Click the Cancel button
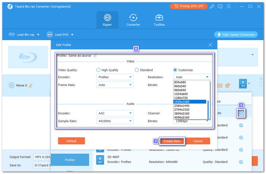 pyautogui.click(x=198, y=141)
